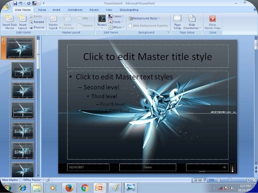Click zoom out minus button

(x=219, y=180)
